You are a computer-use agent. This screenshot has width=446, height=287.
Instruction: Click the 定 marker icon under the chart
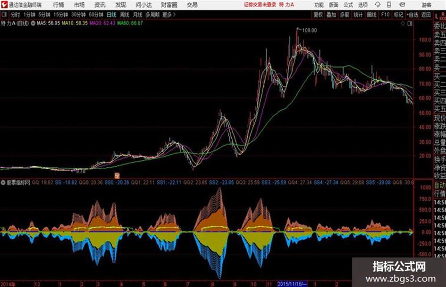[117, 175]
